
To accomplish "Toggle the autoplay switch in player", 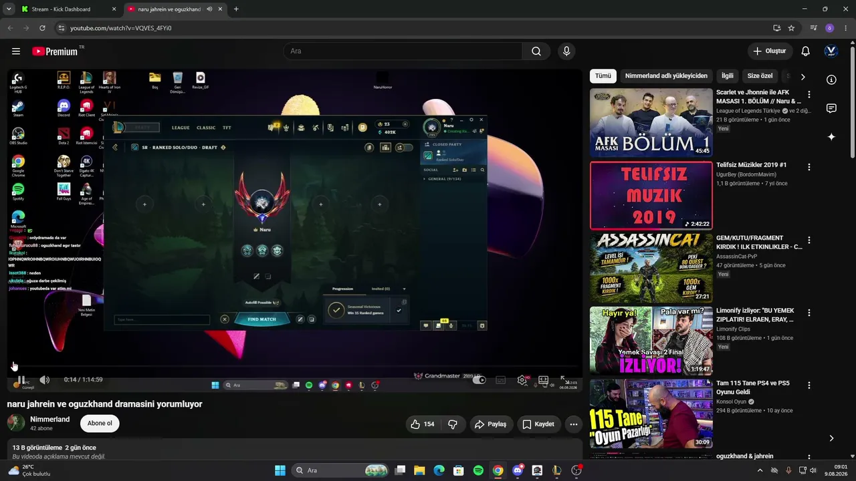I will click(x=479, y=380).
